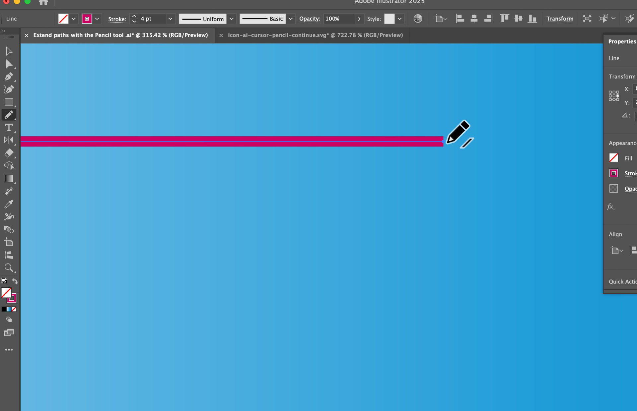The image size is (637, 411).
Task: Select the Pen tool
Action: point(9,77)
